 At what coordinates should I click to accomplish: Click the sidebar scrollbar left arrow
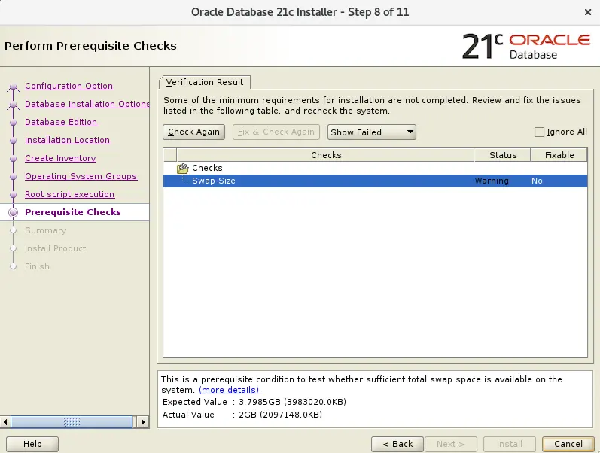click(x=5, y=422)
